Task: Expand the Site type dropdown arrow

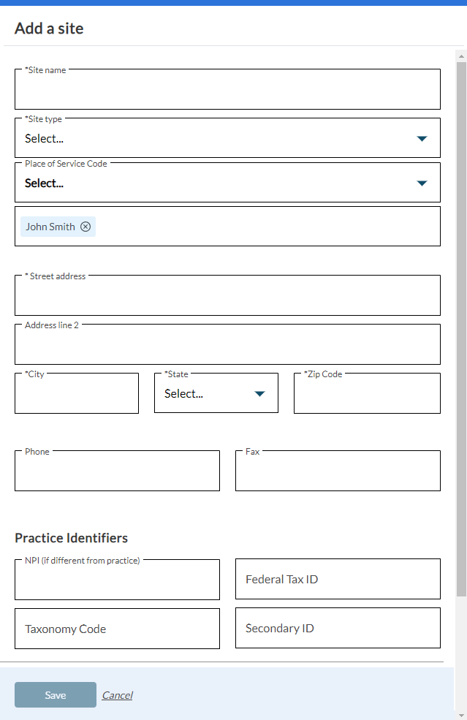Action: coord(422,138)
